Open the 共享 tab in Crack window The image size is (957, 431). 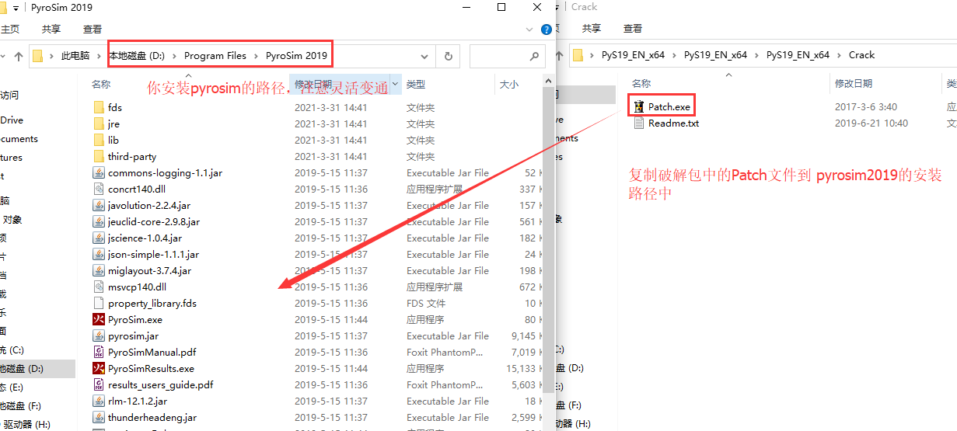(x=592, y=28)
